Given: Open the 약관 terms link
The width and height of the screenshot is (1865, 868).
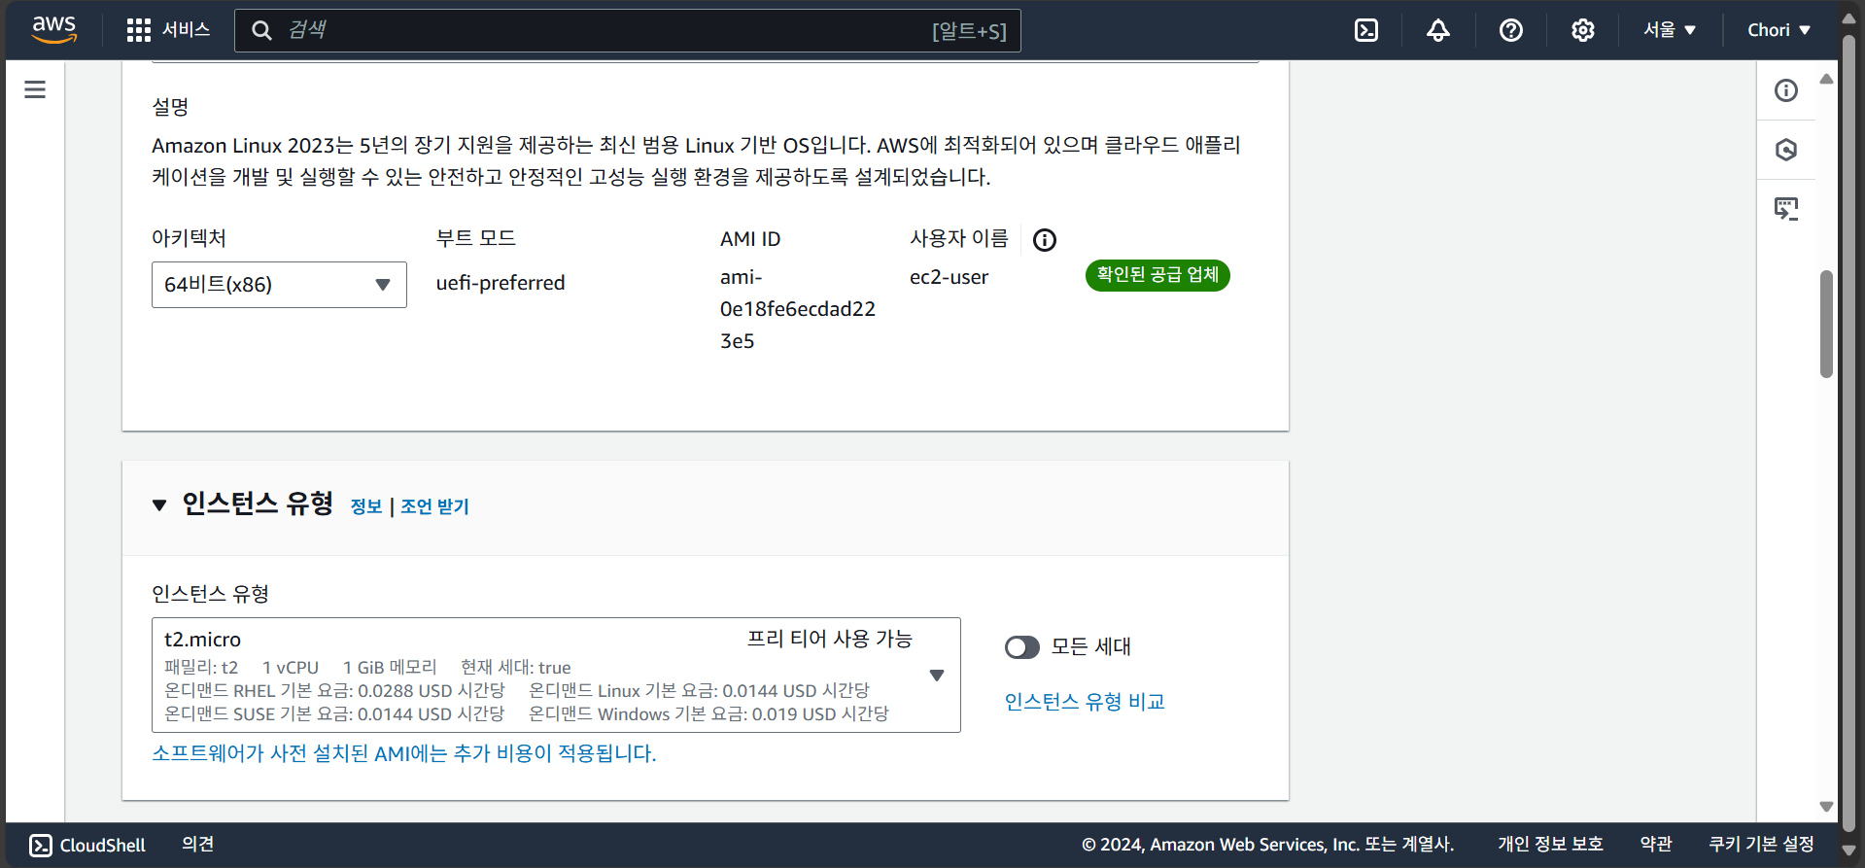Looking at the screenshot, I should click(x=1656, y=844).
